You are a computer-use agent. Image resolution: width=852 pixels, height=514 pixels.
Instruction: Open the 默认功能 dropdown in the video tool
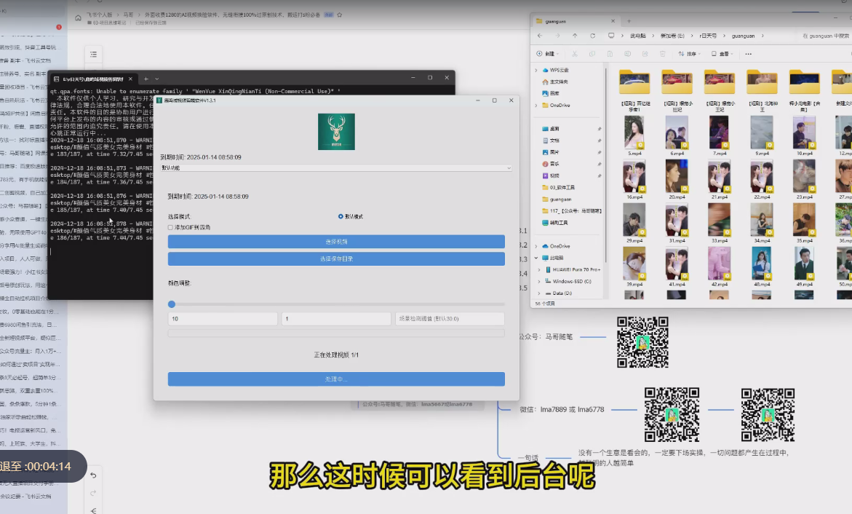(x=335, y=167)
